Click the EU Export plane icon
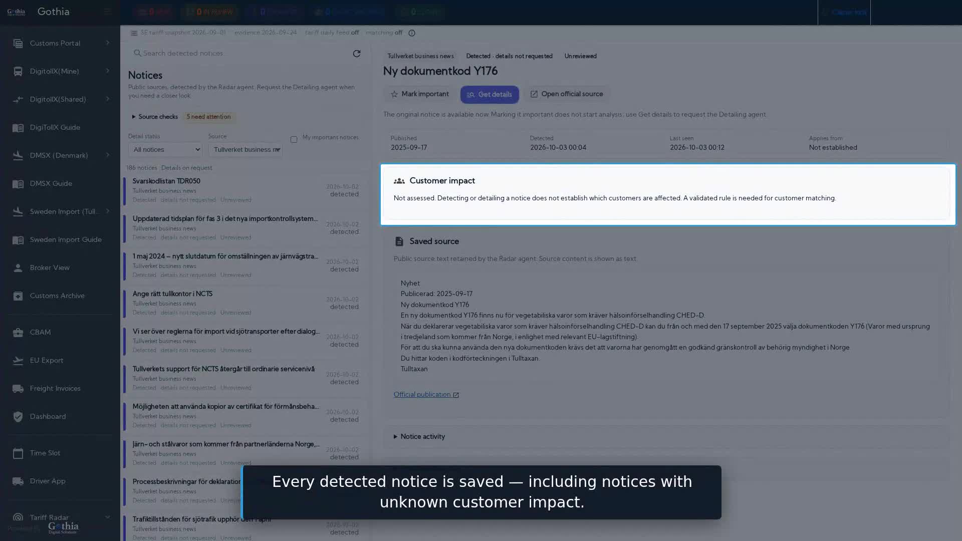The height and width of the screenshot is (541, 962). pos(18,361)
